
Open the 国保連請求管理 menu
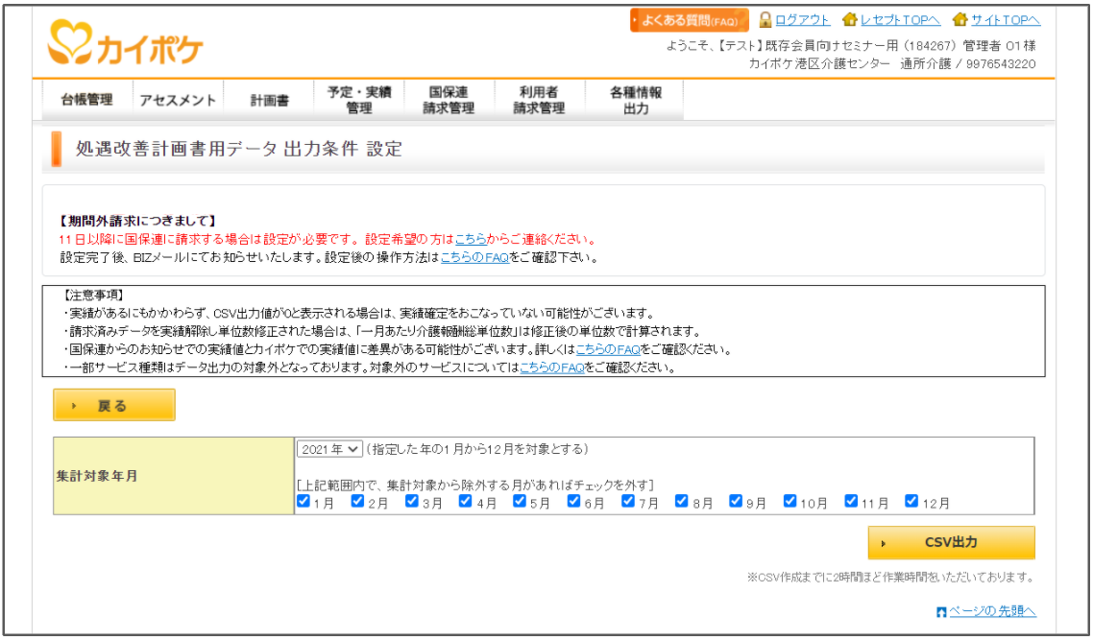click(449, 100)
